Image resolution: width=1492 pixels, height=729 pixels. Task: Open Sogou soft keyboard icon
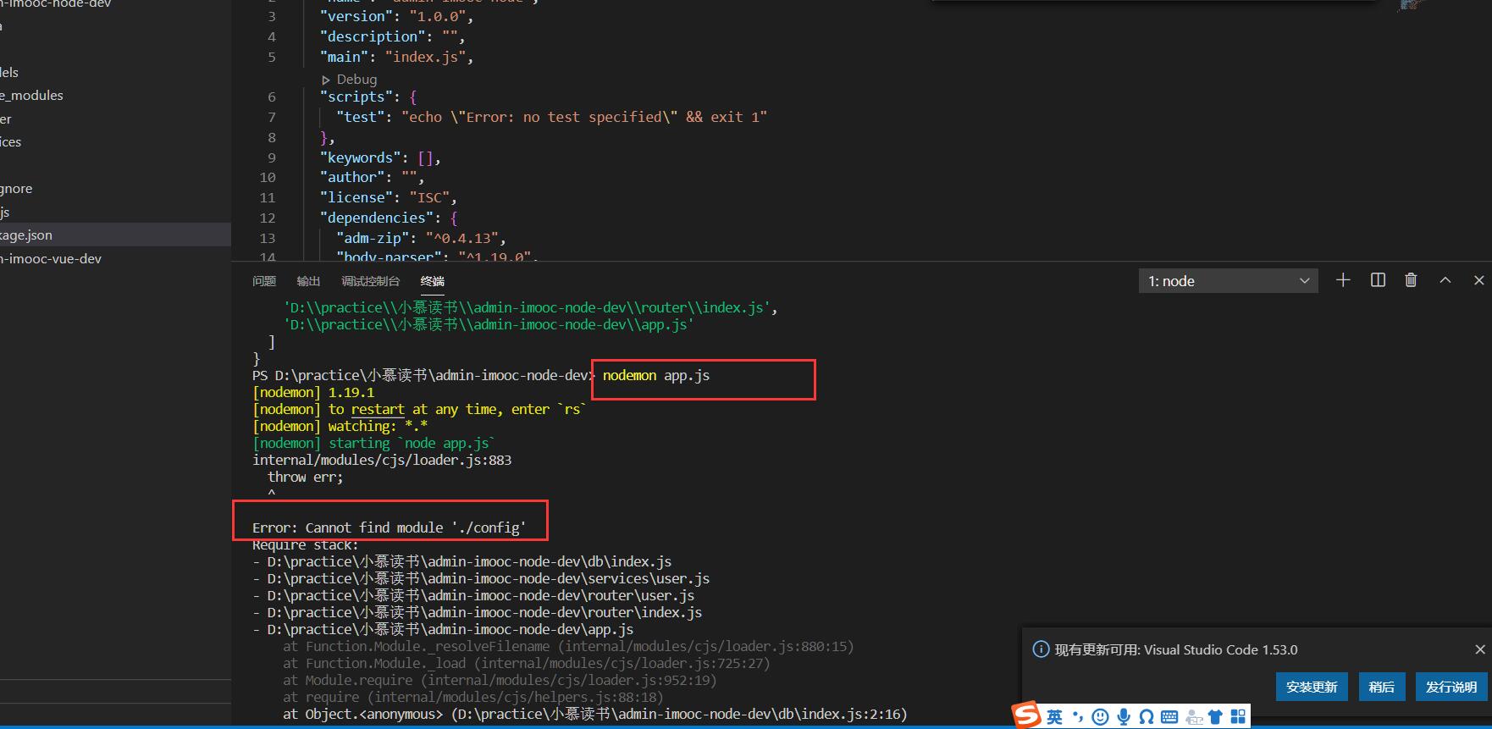1169,717
